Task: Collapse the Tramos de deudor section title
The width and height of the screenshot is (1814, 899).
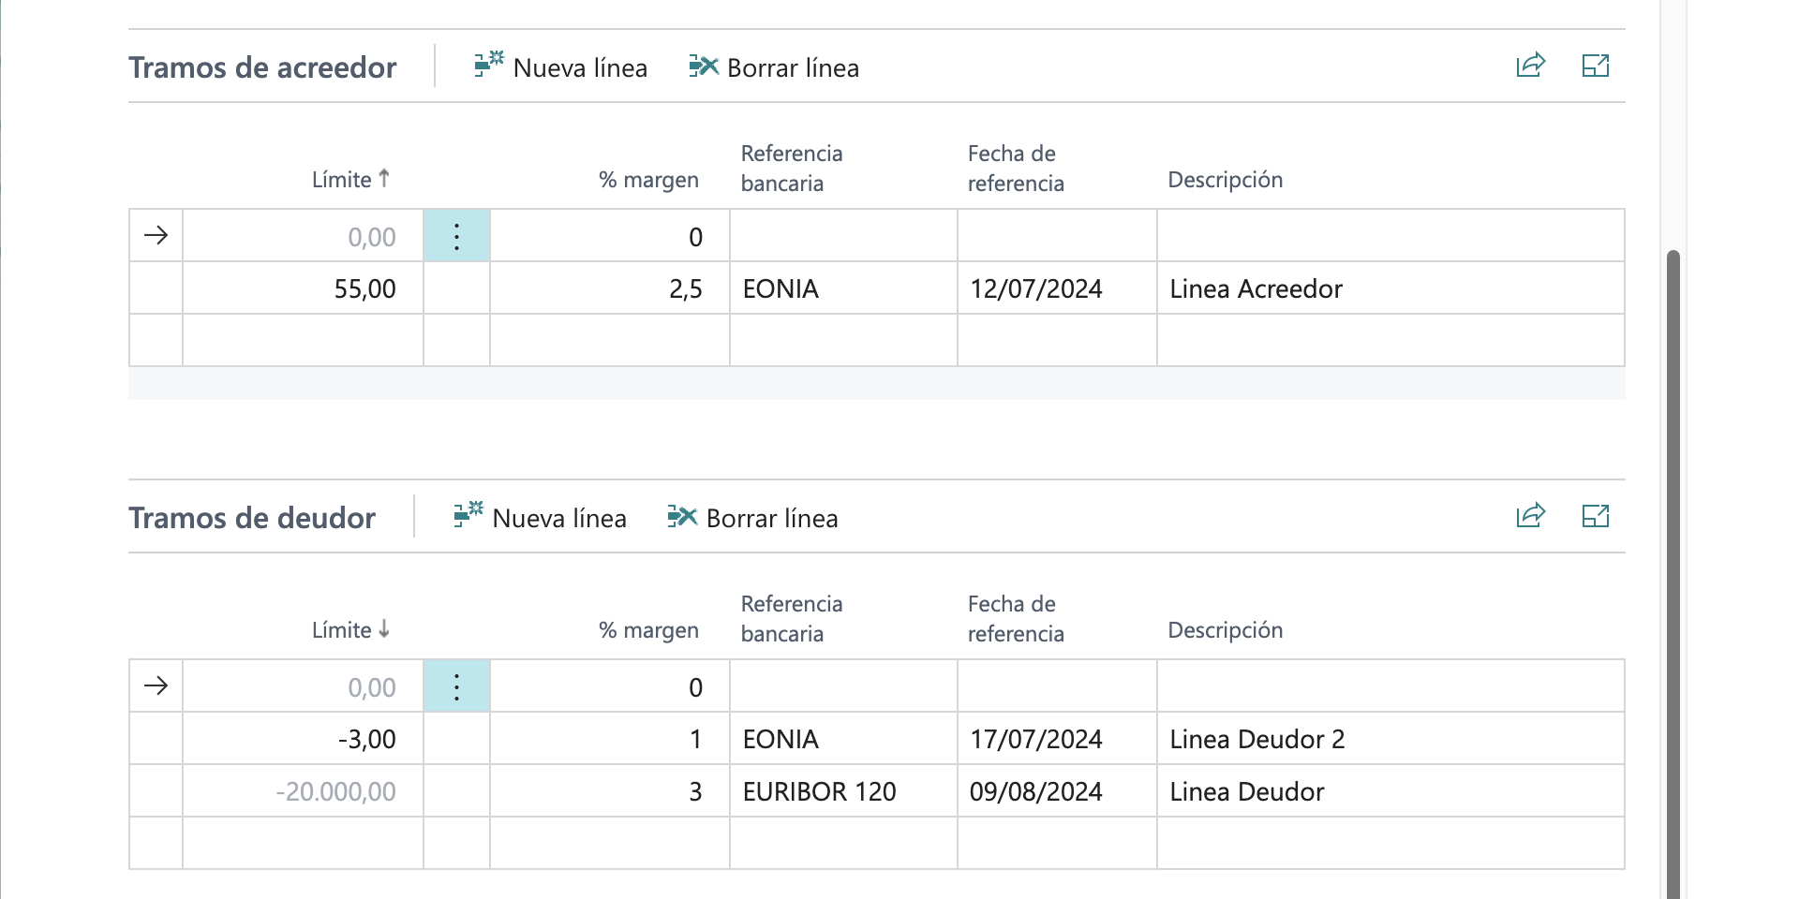Action: pyautogui.click(x=252, y=518)
